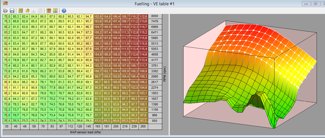
Task: Click the vertical split layout icon
Action: click(x=34, y=11)
